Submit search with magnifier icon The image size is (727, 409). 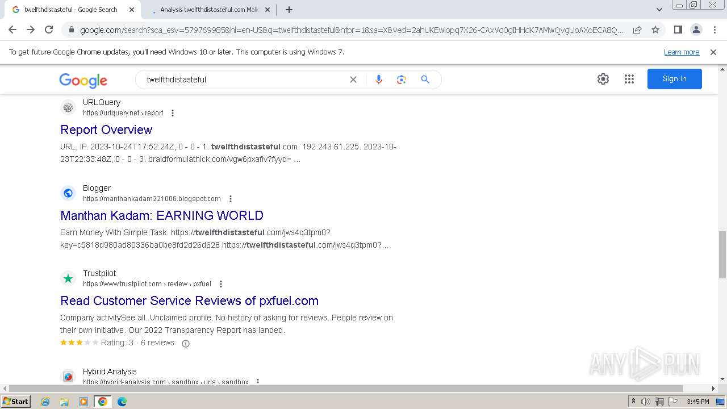pos(425,80)
